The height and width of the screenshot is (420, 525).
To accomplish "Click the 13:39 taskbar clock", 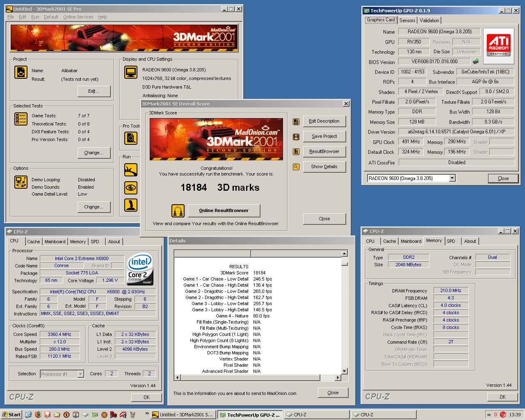I will click(515, 415).
